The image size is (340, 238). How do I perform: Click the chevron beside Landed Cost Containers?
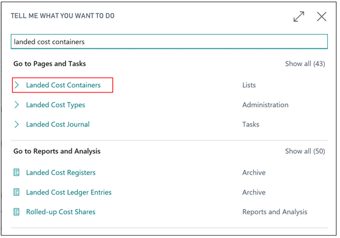click(17, 85)
